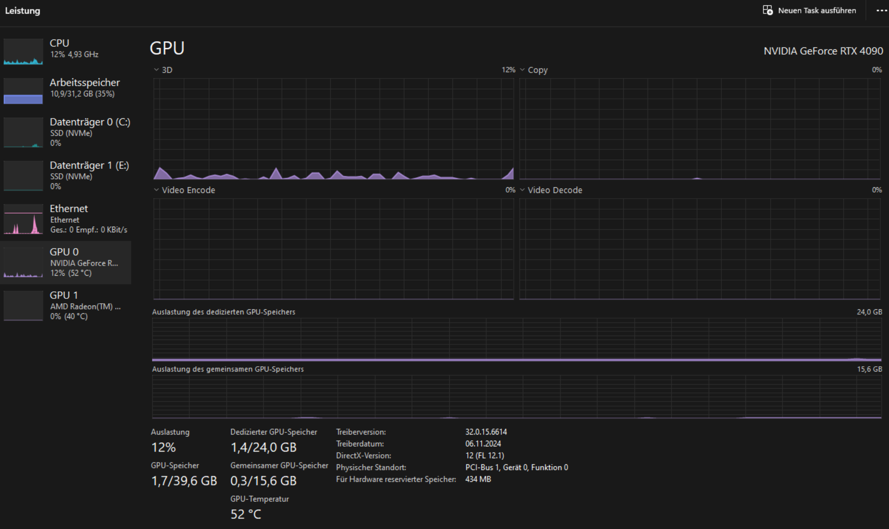
Task: Click the 1,4/24,0 GB dedicated memory value
Action: point(264,447)
